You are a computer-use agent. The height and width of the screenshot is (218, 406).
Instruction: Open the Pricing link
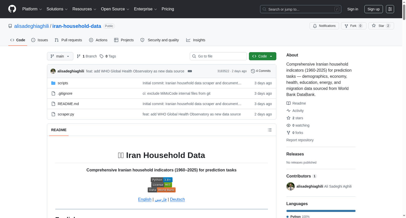[x=168, y=9]
